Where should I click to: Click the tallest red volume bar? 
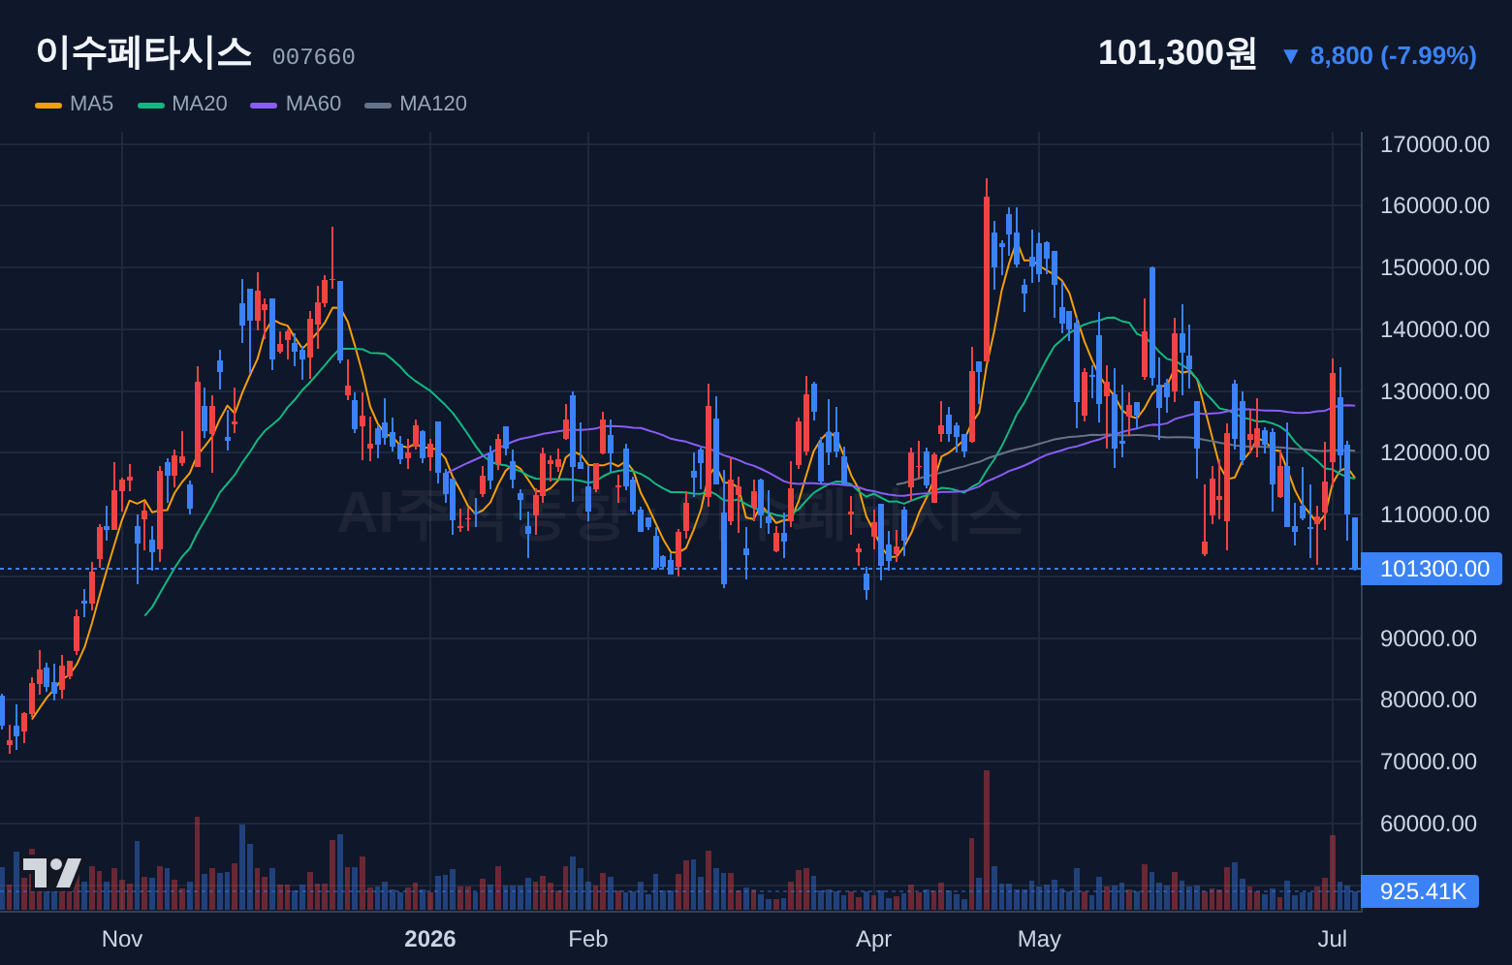(987, 840)
